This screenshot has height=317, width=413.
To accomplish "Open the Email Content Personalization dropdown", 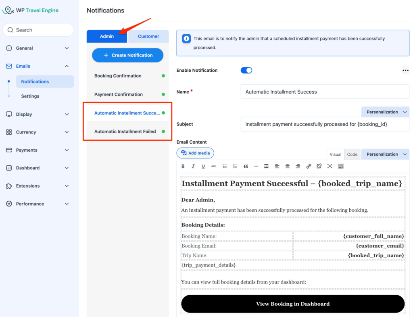I will coord(385,154).
